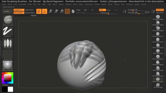This screenshot has height=93, width=166.
Task: Click the gray scrollbar above the canvas
Action: click(x=34, y=16)
